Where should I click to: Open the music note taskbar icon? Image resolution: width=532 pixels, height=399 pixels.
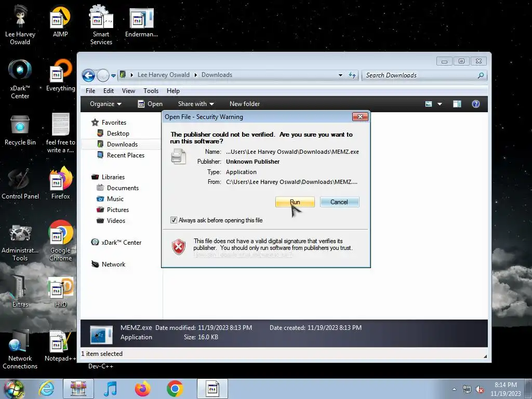pos(110,389)
